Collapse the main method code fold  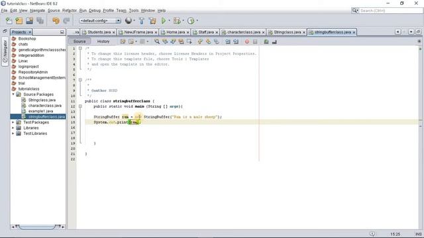(x=80, y=106)
